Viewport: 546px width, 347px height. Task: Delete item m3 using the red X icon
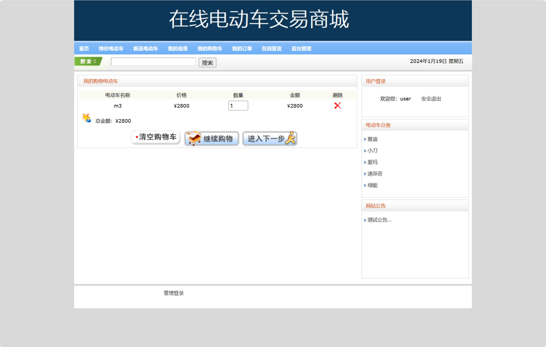click(x=337, y=106)
